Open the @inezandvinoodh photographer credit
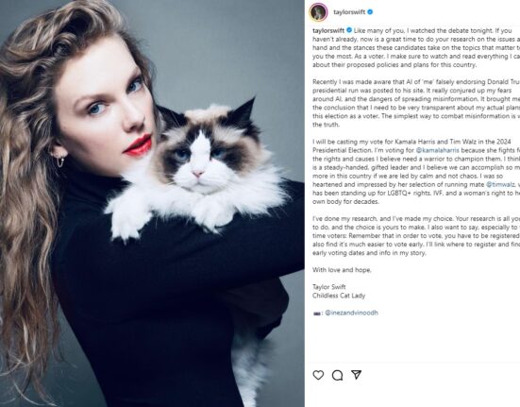The width and height of the screenshot is (520, 407). [351, 313]
